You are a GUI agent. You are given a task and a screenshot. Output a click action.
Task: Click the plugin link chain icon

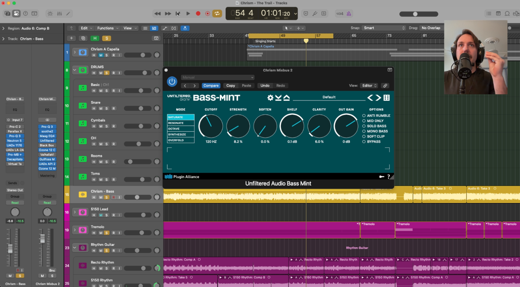click(385, 85)
